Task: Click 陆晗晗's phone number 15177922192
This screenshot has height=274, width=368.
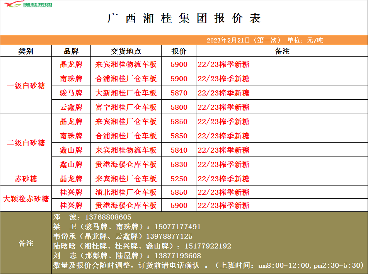Action: 208,246
